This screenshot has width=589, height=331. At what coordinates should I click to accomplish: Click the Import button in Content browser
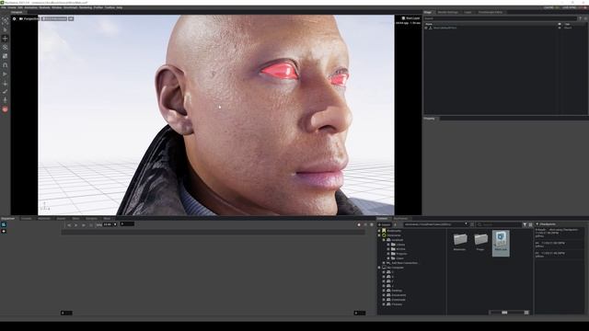tap(385, 224)
